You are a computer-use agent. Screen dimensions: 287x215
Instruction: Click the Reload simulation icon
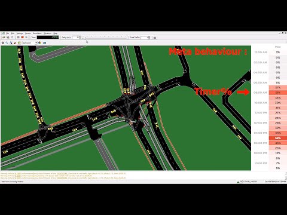[x=12, y=37]
